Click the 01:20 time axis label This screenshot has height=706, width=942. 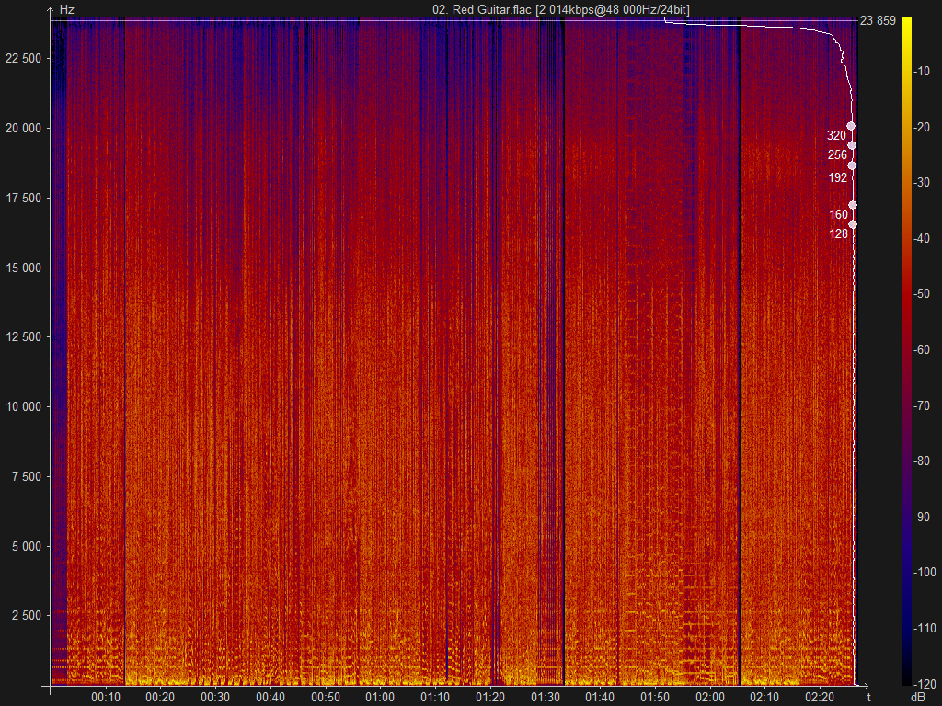click(x=490, y=698)
